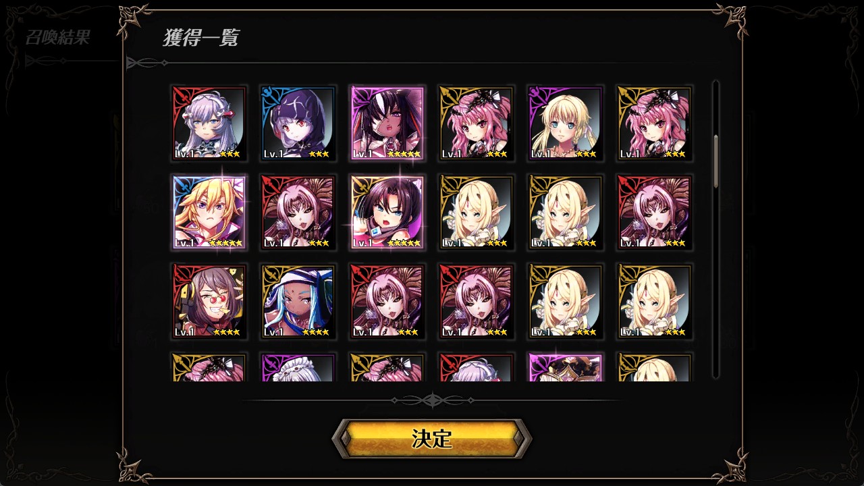This screenshot has width=864, height=486.
Task: Select the partially visible silver-haired character with red frame
Action: click(x=477, y=367)
